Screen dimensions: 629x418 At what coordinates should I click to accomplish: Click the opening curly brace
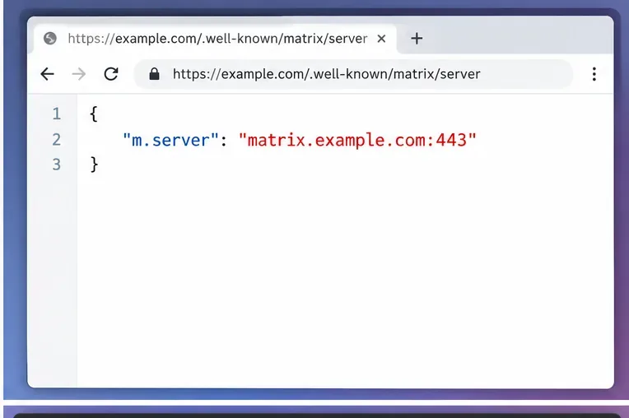[x=94, y=114]
